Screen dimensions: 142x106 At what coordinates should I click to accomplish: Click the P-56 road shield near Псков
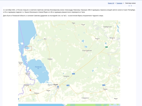tap(68, 85)
